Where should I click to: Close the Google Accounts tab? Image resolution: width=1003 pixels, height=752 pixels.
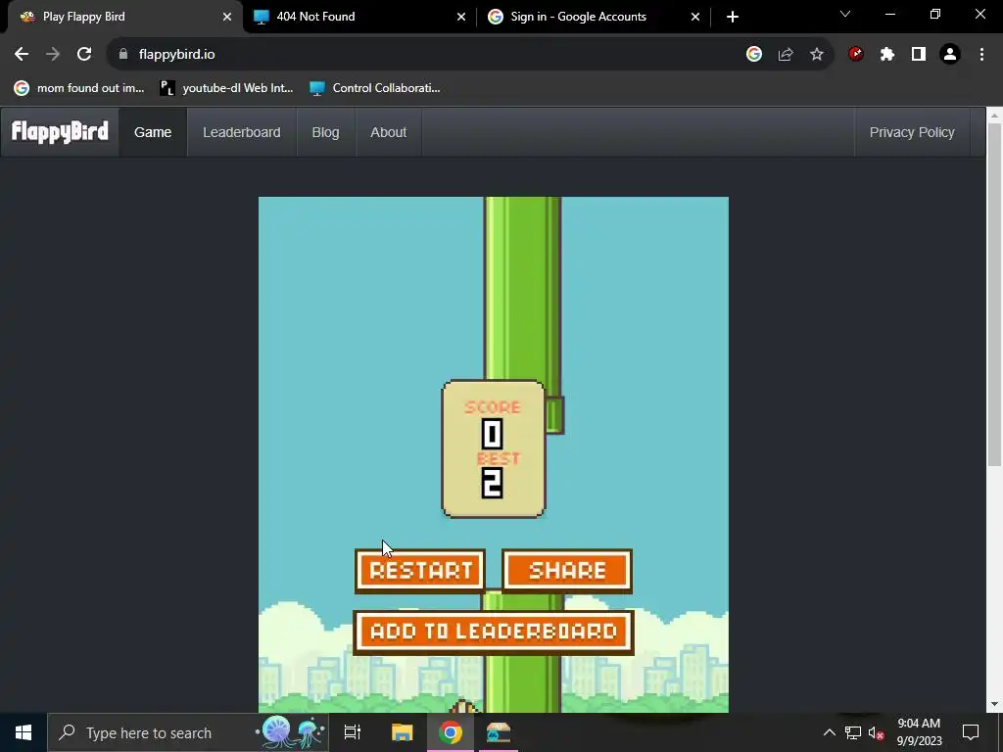point(695,17)
